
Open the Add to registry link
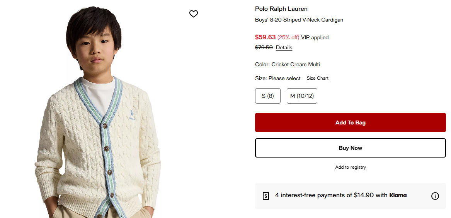point(350,167)
